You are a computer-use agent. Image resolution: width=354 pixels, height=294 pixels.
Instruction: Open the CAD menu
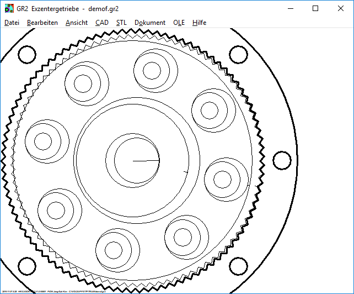[x=102, y=23]
